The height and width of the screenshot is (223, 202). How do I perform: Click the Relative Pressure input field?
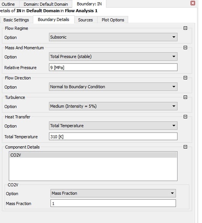113,67
